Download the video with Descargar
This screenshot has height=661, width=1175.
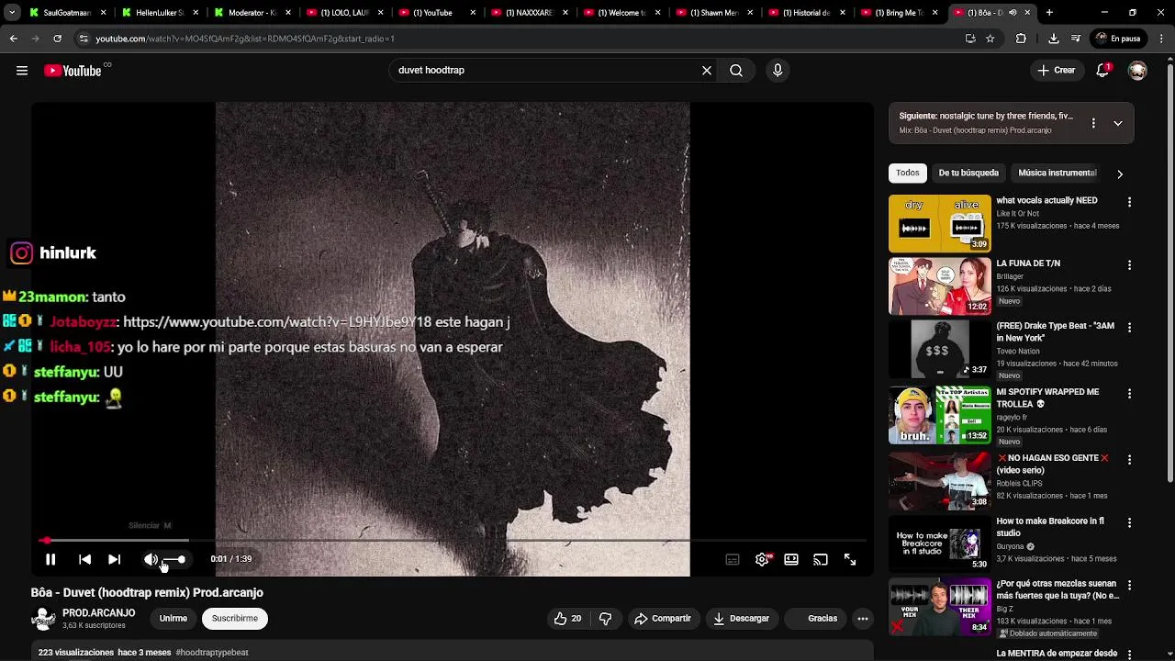tap(741, 619)
